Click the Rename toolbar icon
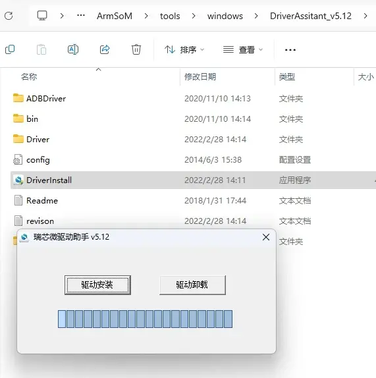 click(x=73, y=49)
